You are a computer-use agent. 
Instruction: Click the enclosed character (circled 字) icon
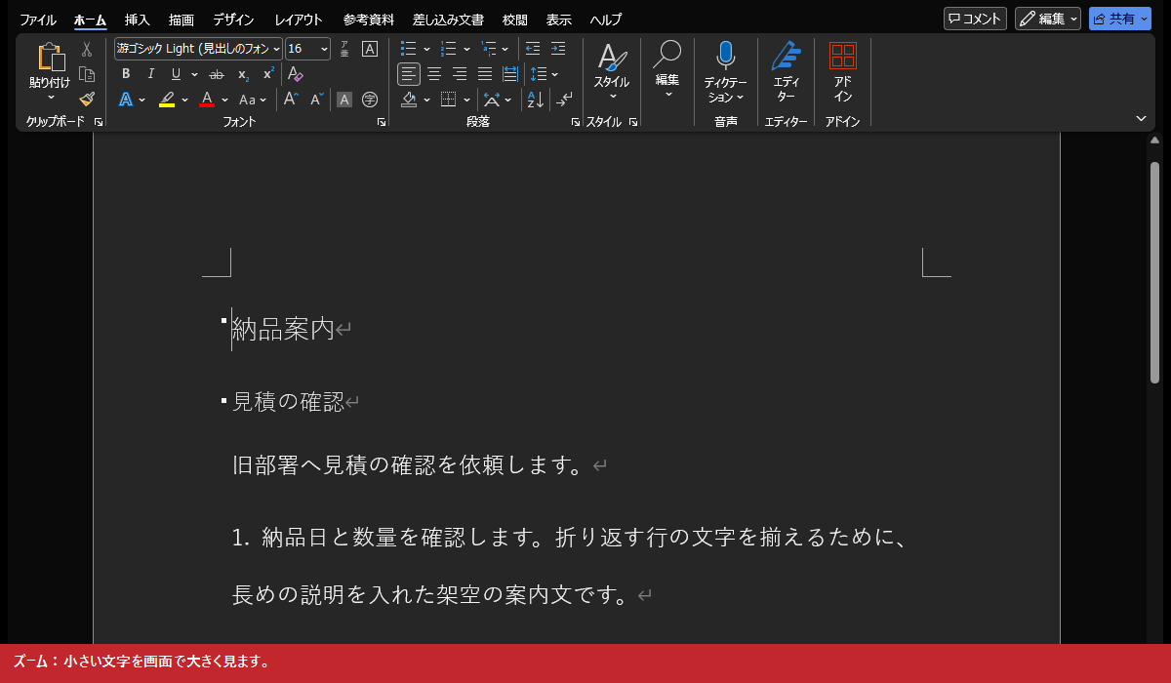tap(370, 99)
